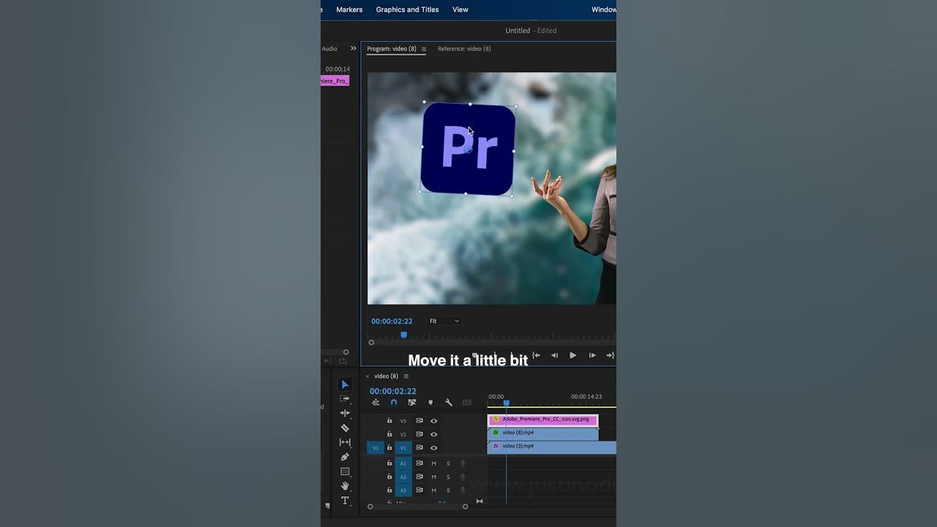Hide track V3 with eye icon
This screenshot has height=527, width=937.
[x=434, y=421]
